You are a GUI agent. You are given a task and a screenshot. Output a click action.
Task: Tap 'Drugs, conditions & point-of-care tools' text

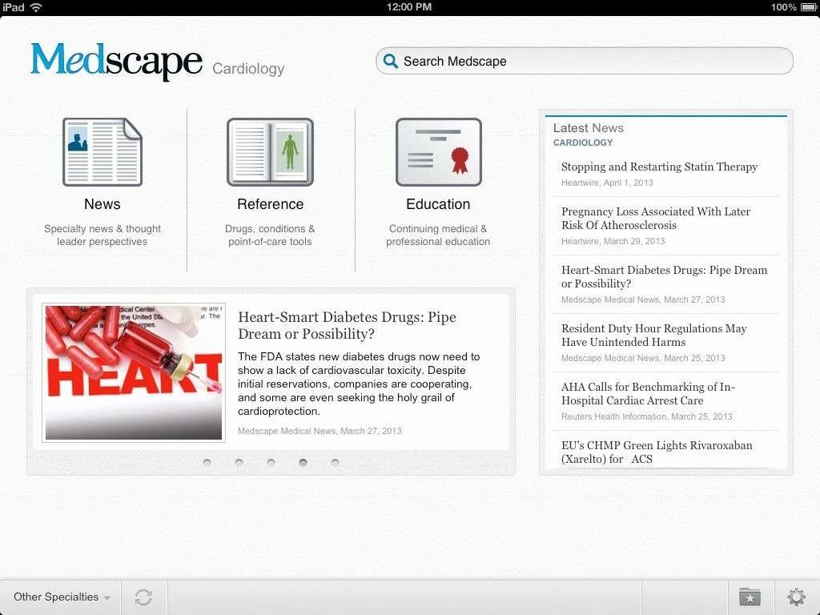coord(270,235)
